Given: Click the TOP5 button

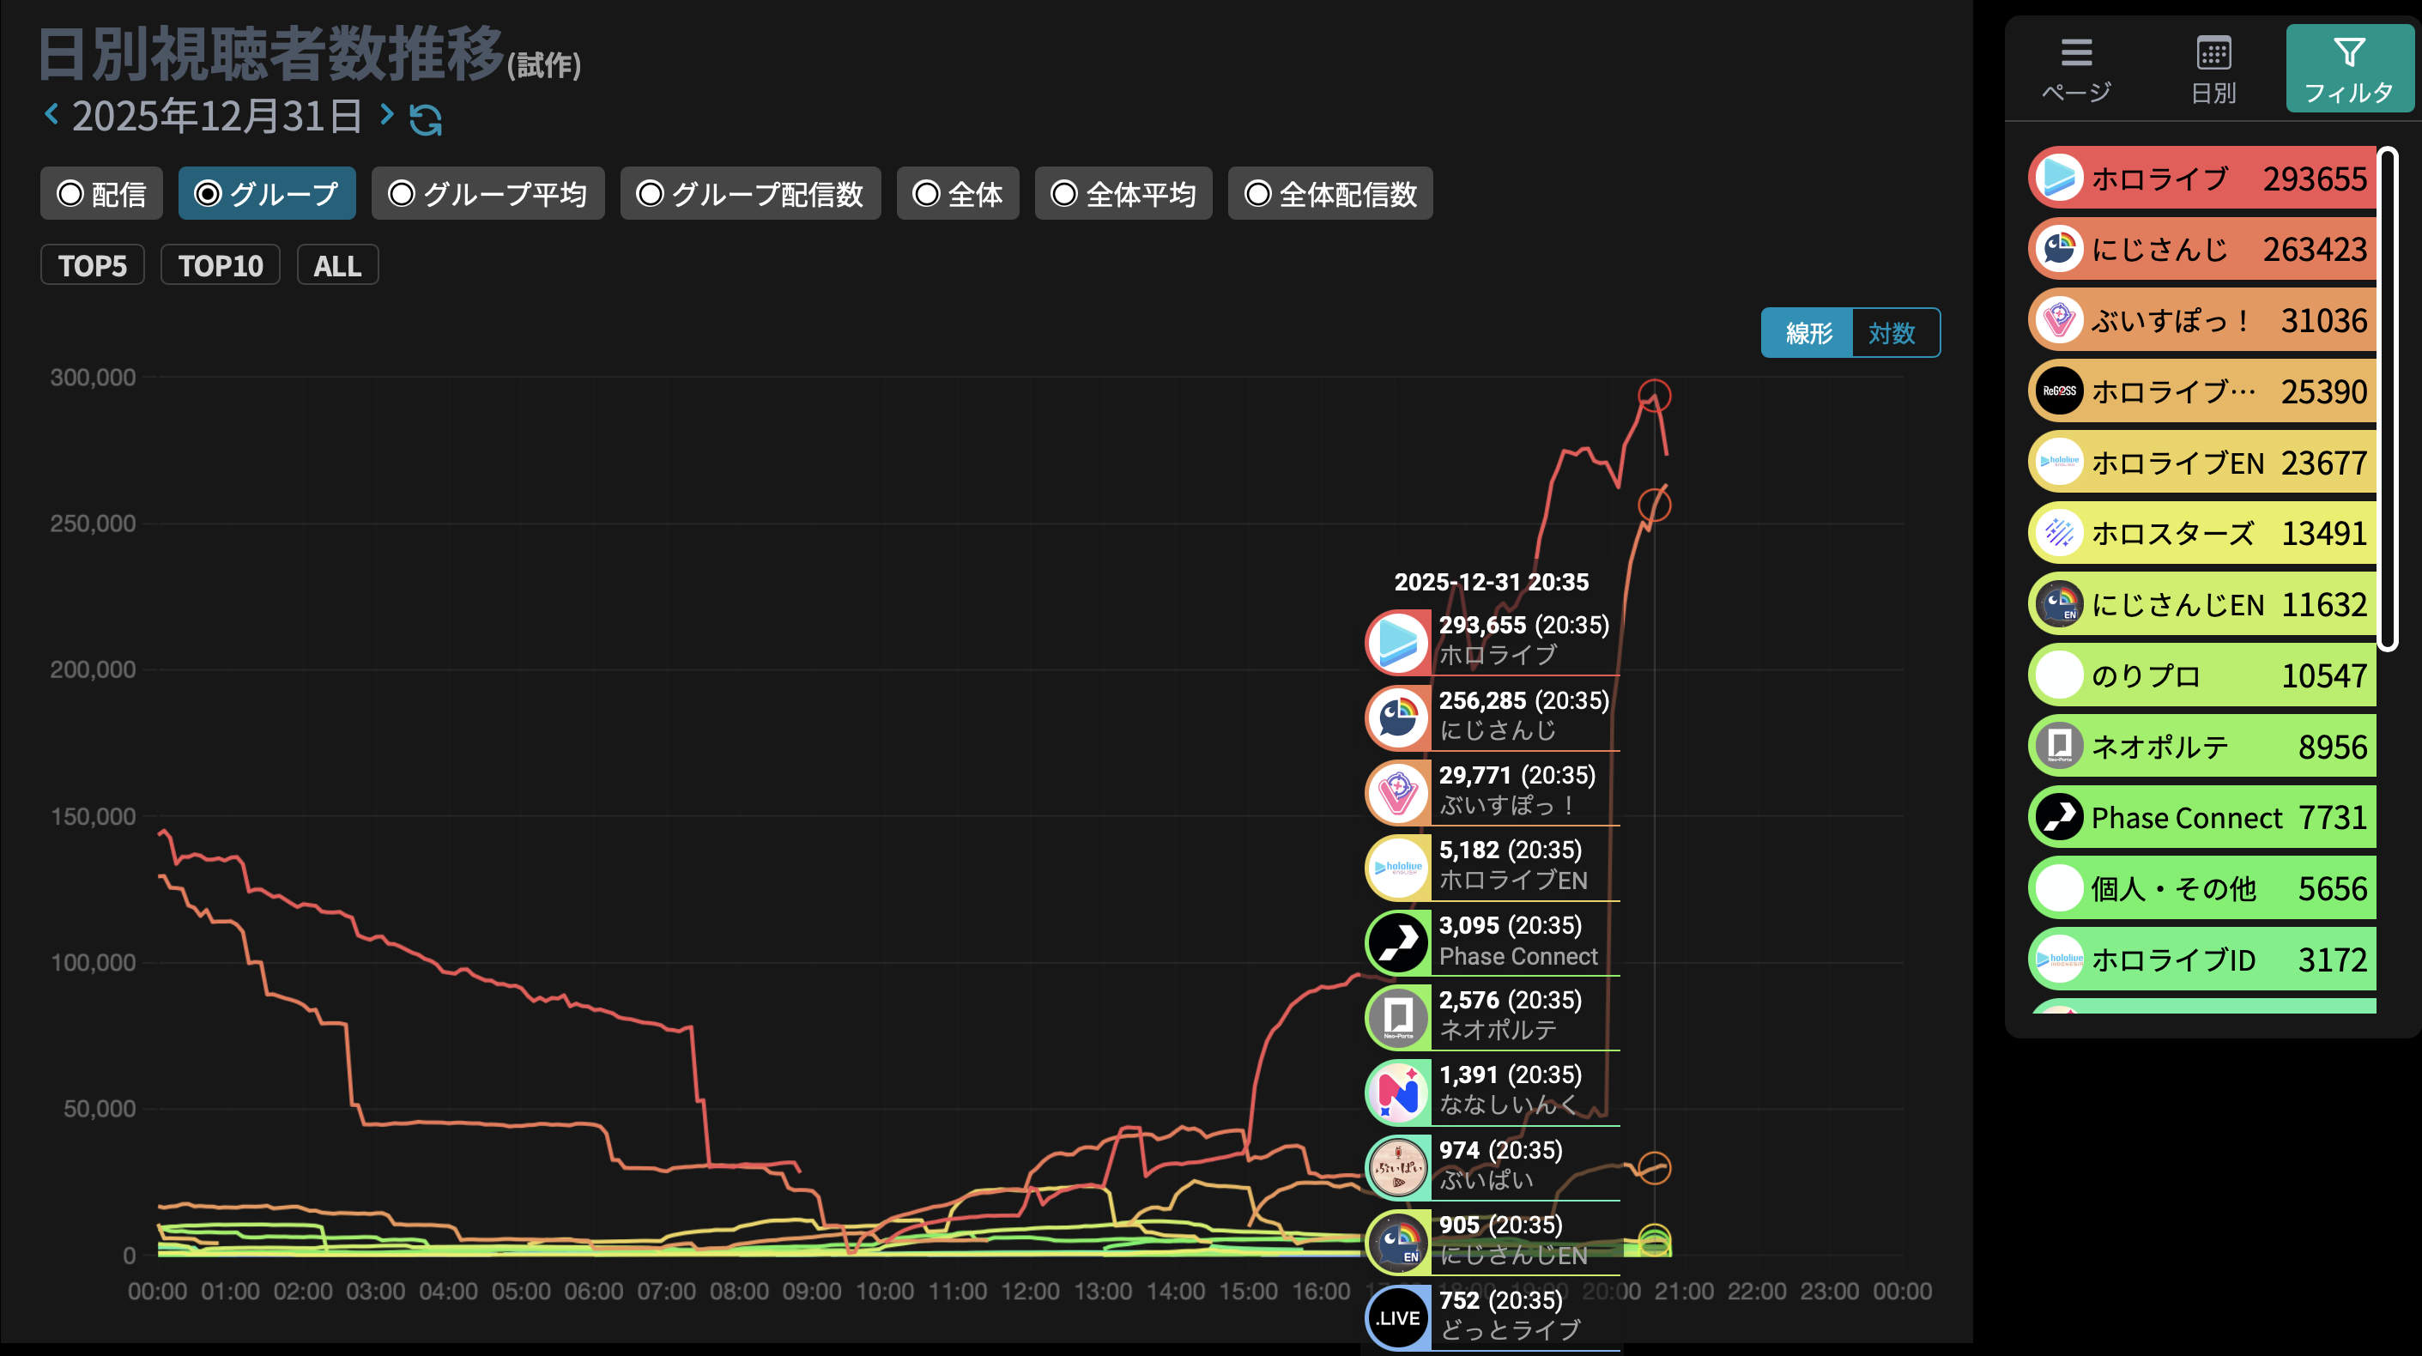Looking at the screenshot, I should point(92,265).
